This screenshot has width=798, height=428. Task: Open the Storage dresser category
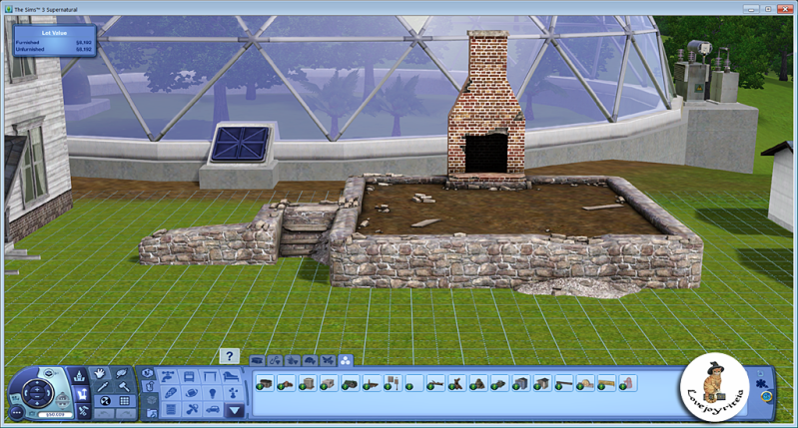tap(171, 409)
